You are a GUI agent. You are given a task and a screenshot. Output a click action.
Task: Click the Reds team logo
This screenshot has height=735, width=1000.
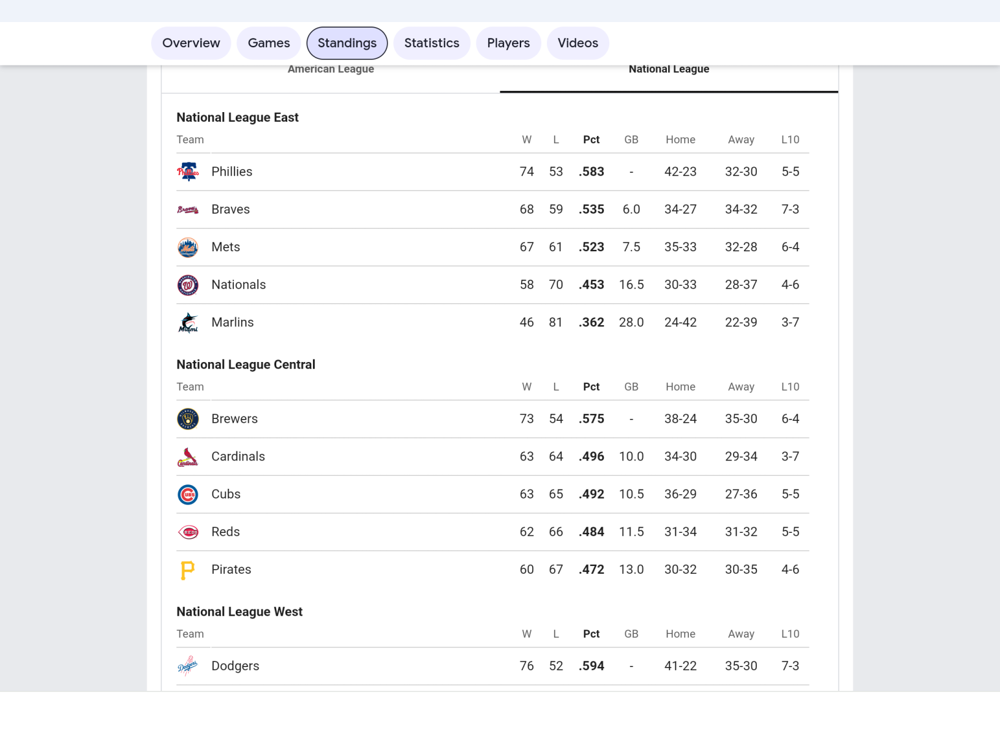(x=188, y=532)
